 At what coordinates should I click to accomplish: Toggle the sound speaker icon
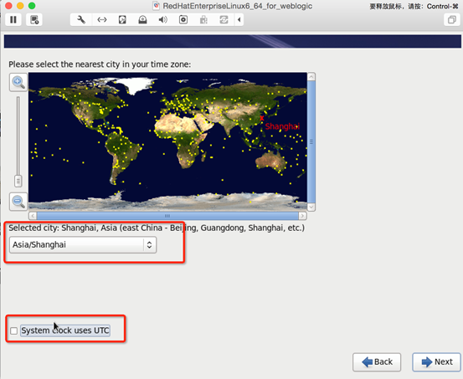pyautogui.click(x=163, y=20)
